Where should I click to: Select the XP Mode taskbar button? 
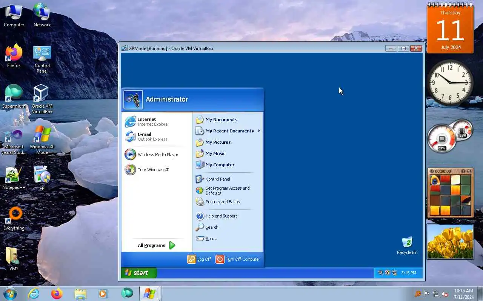click(x=150, y=293)
